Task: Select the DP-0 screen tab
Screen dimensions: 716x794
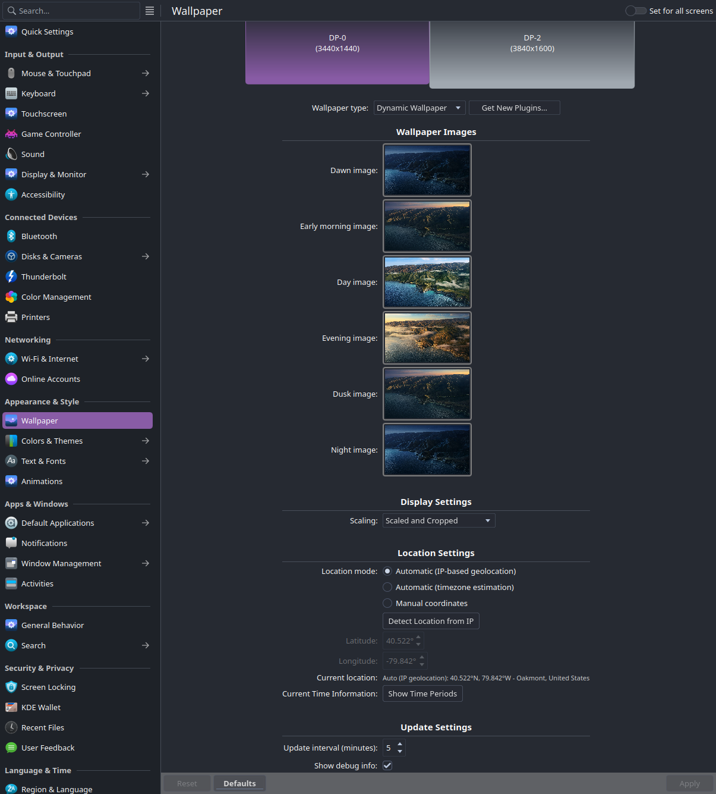Action: pos(338,53)
